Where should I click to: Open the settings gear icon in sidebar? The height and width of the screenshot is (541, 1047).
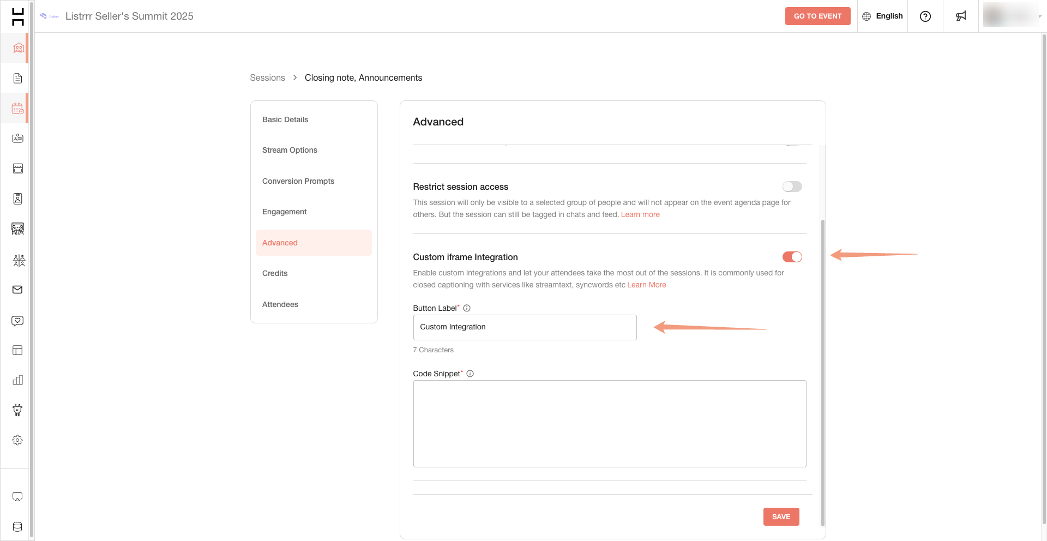click(x=17, y=440)
